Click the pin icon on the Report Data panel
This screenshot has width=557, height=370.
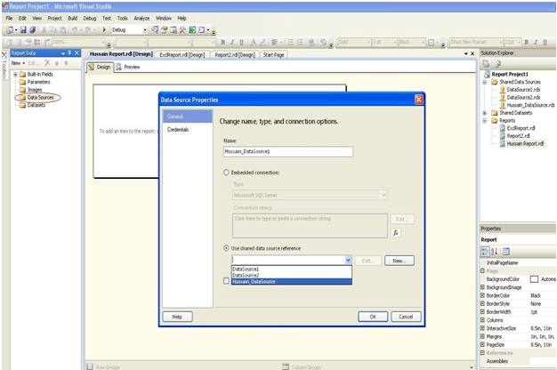(69, 52)
